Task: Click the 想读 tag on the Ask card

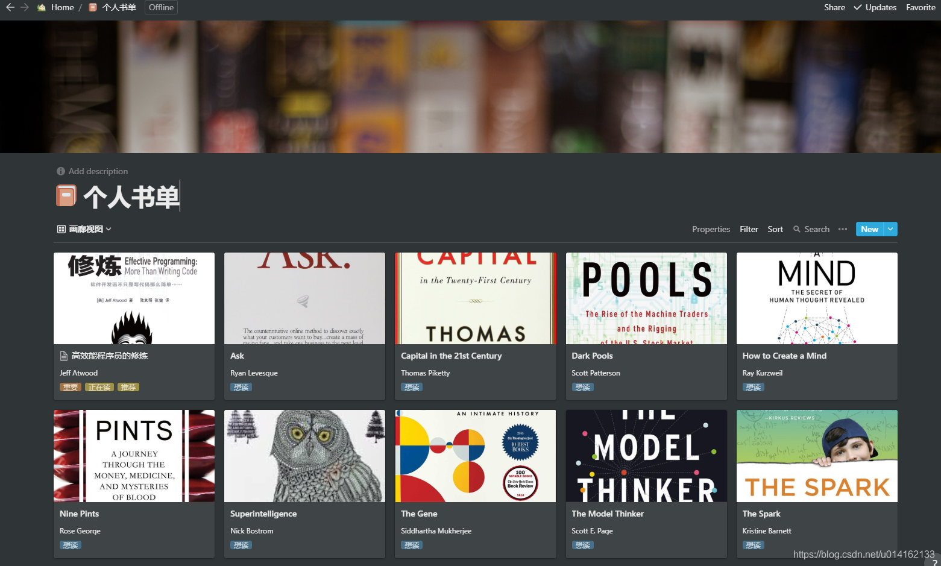Action: click(x=241, y=387)
